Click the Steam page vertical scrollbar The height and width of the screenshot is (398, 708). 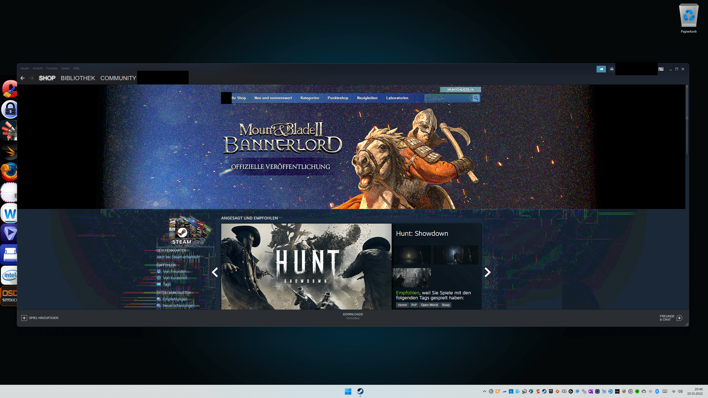tap(687, 102)
